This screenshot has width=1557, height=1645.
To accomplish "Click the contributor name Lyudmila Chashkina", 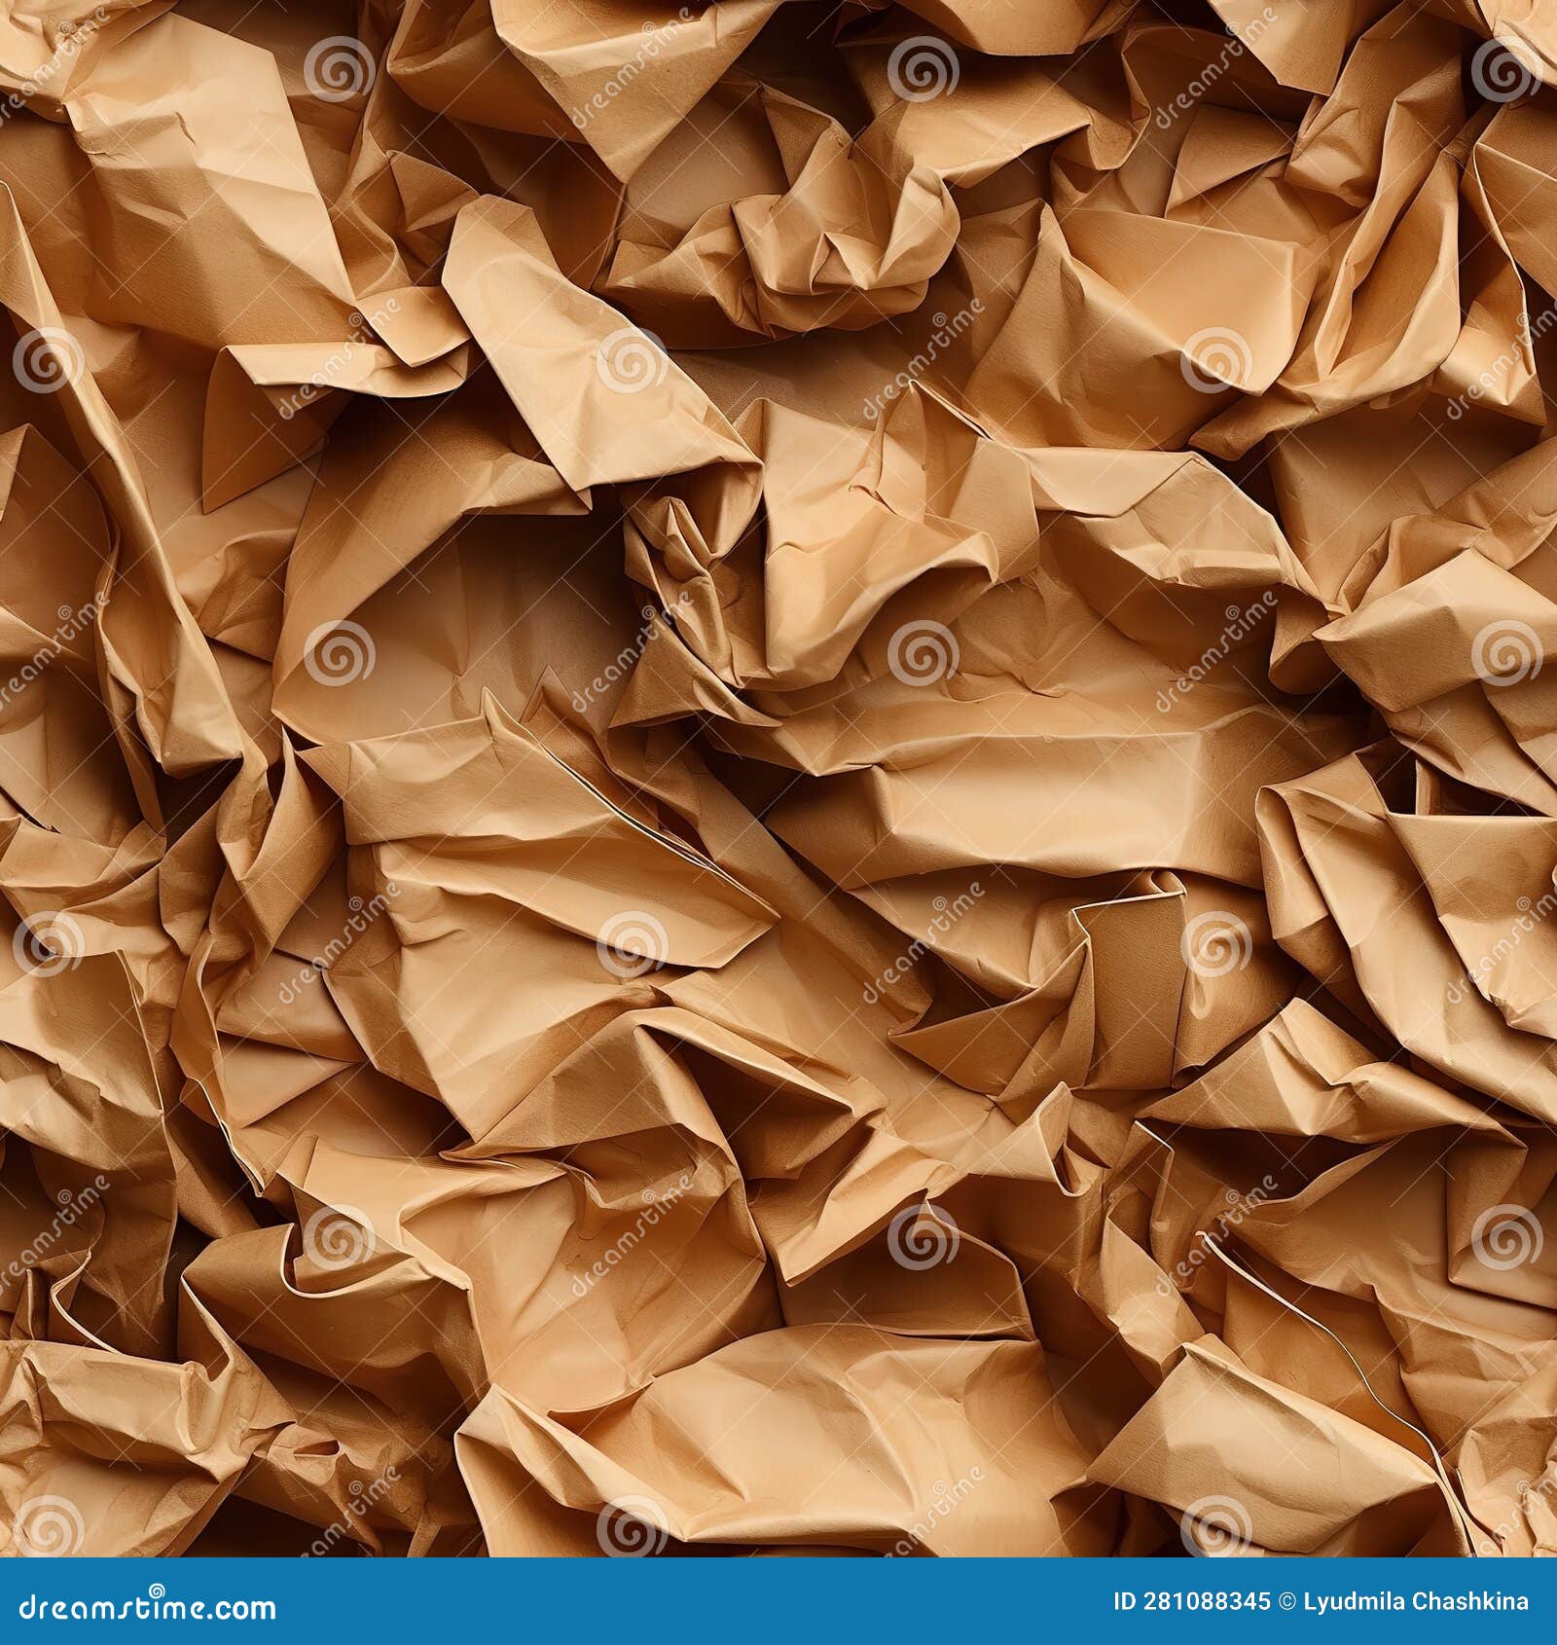I will [x=1416, y=1600].
